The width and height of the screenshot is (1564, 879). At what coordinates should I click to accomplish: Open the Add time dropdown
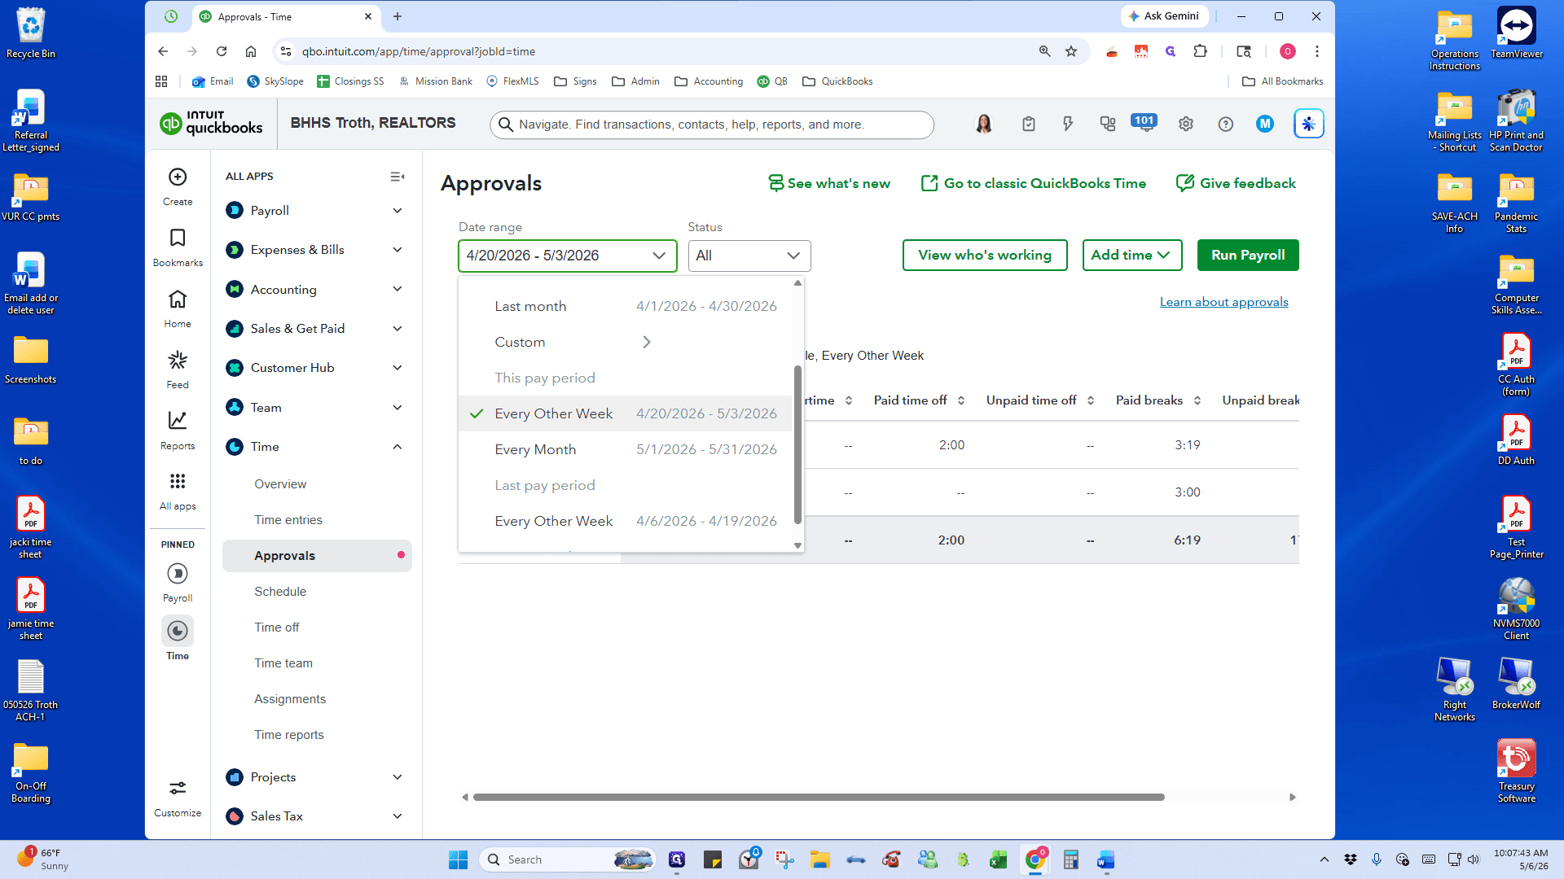pyautogui.click(x=1132, y=255)
